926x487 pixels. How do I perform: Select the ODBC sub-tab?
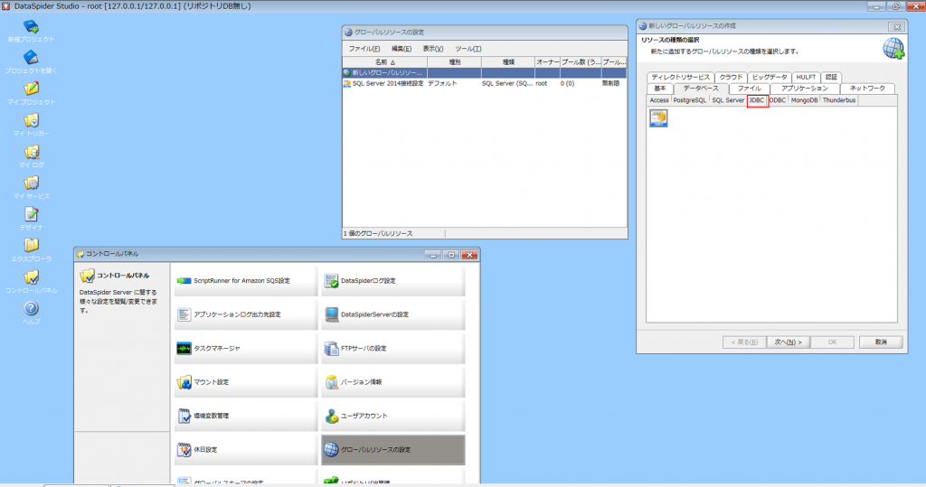tap(777, 100)
